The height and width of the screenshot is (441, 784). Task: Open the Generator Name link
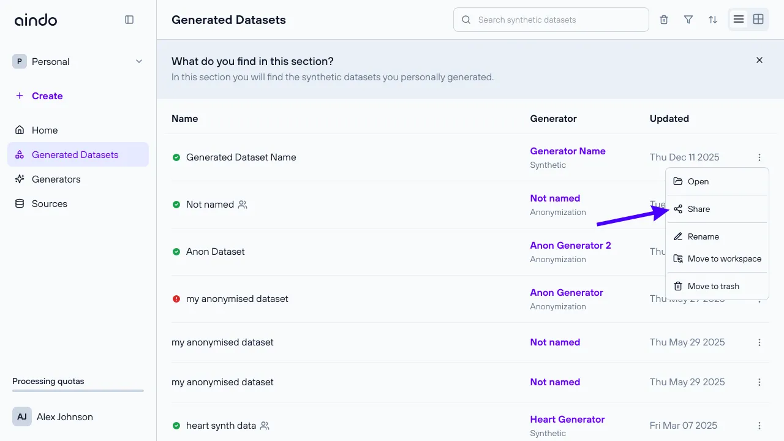568,151
